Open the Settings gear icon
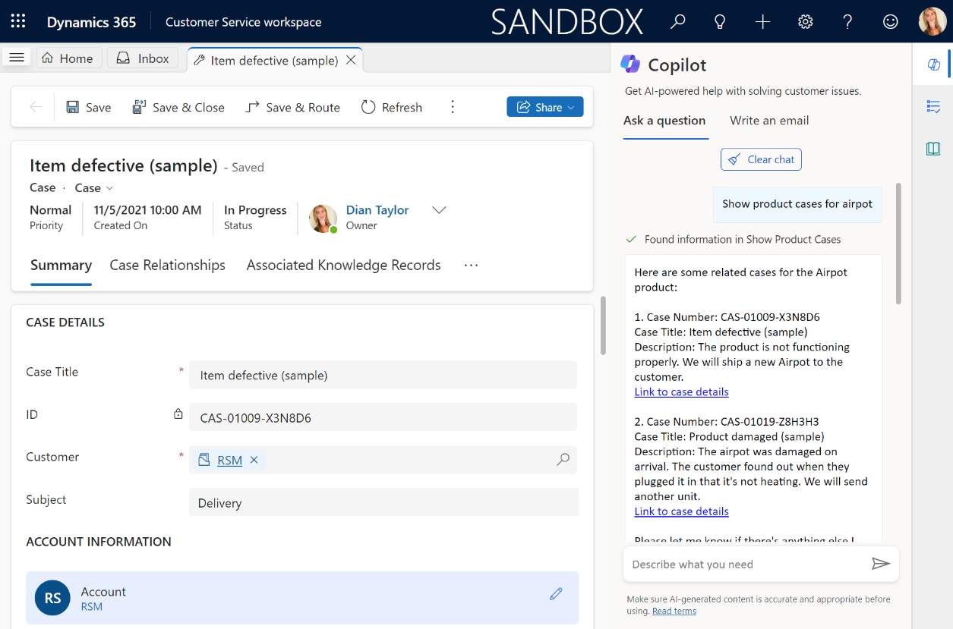 tap(805, 21)
